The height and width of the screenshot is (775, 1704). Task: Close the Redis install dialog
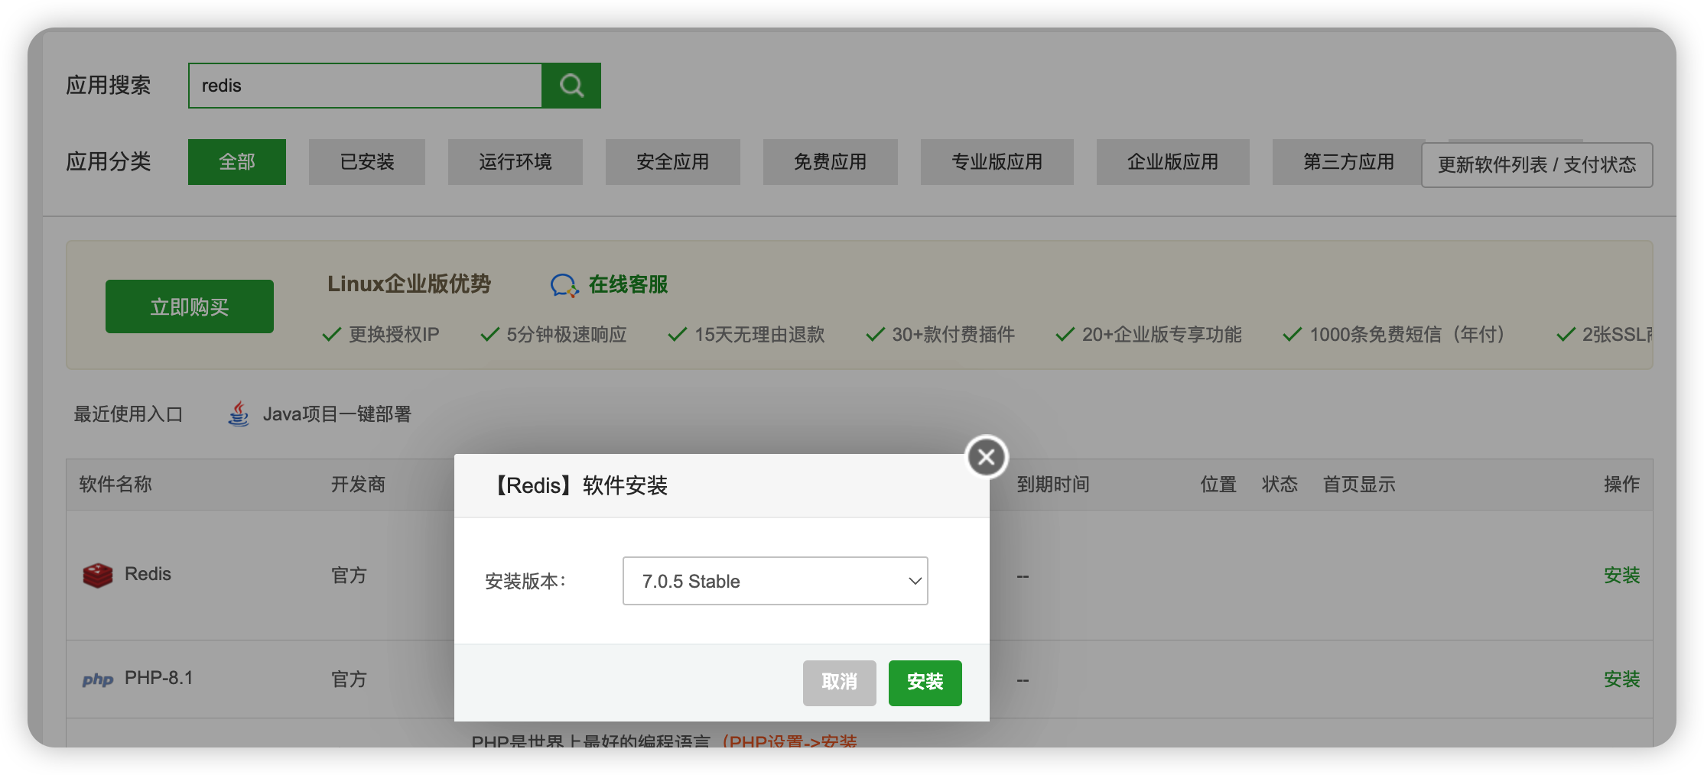coord(987,457)
